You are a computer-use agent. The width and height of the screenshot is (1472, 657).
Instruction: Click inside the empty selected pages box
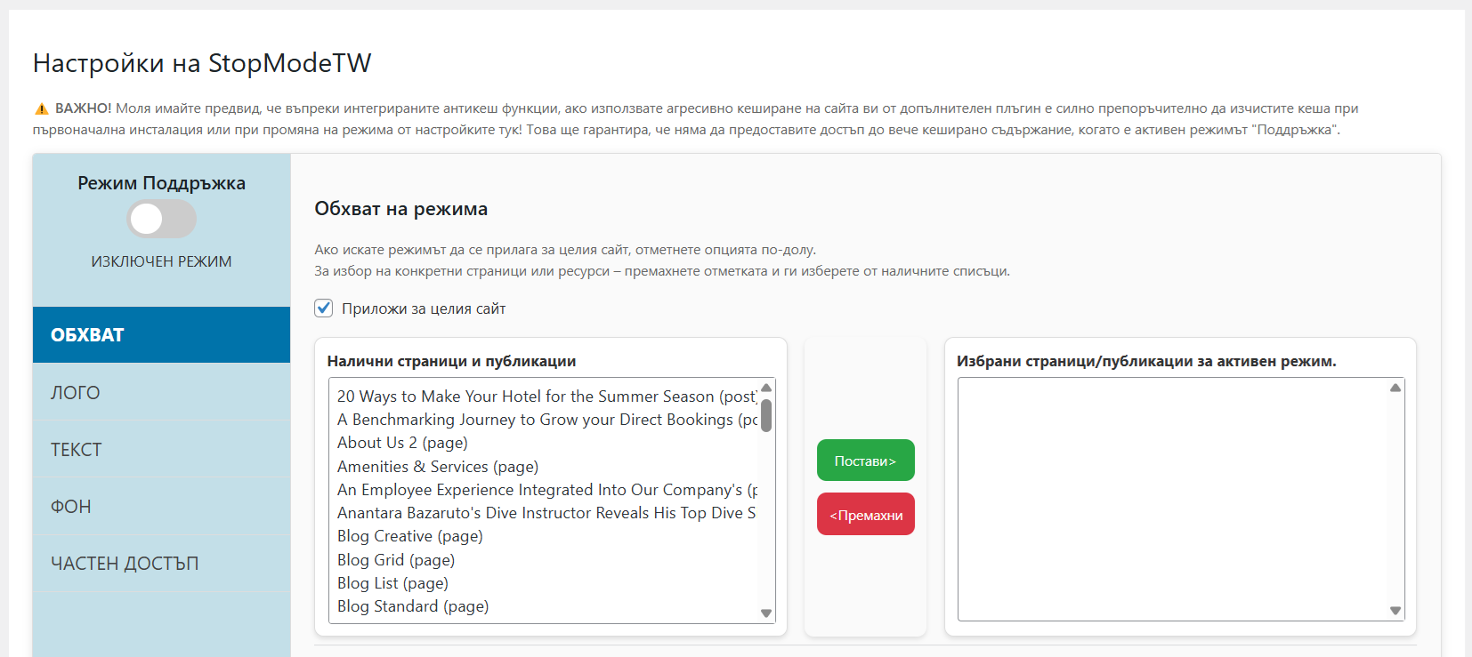tap(1173, 499)
